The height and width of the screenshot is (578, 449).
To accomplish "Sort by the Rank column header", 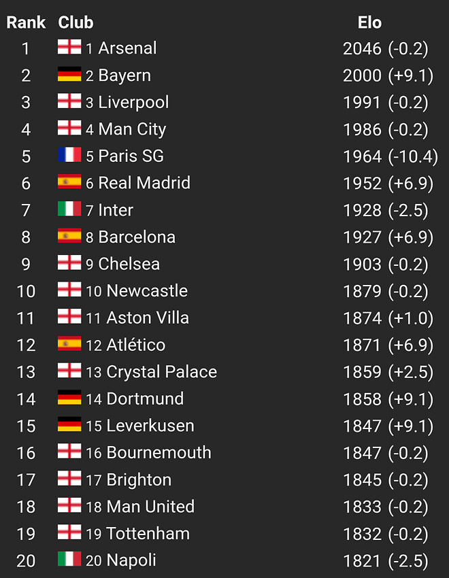I will click(26, 22).
